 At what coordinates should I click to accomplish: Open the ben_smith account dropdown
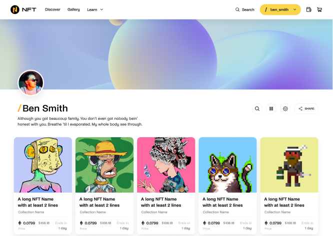coord(280,9)
